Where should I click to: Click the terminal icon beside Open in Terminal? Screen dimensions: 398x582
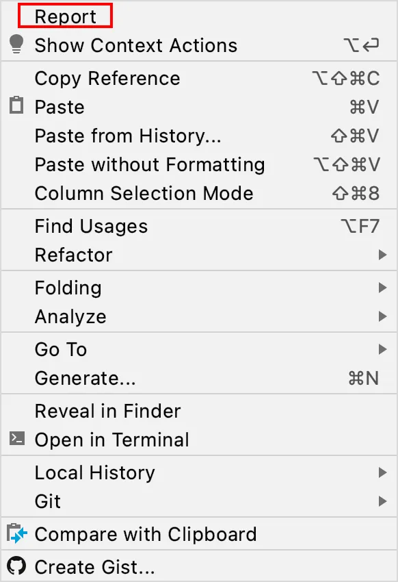pyautogui.click(x=17, y=438)
